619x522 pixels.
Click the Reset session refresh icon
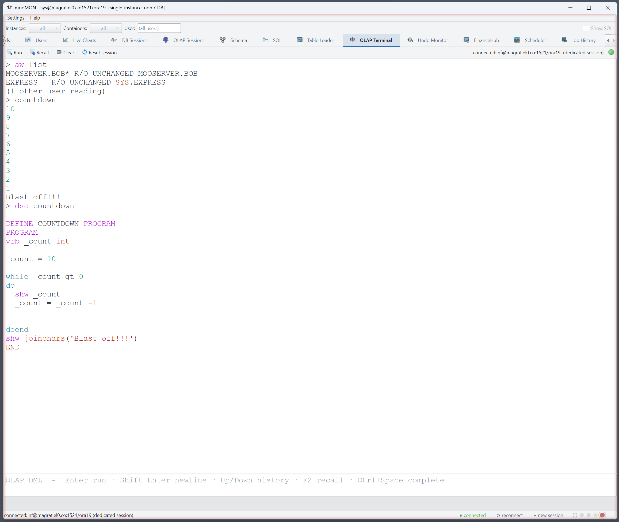click(85, 52)
